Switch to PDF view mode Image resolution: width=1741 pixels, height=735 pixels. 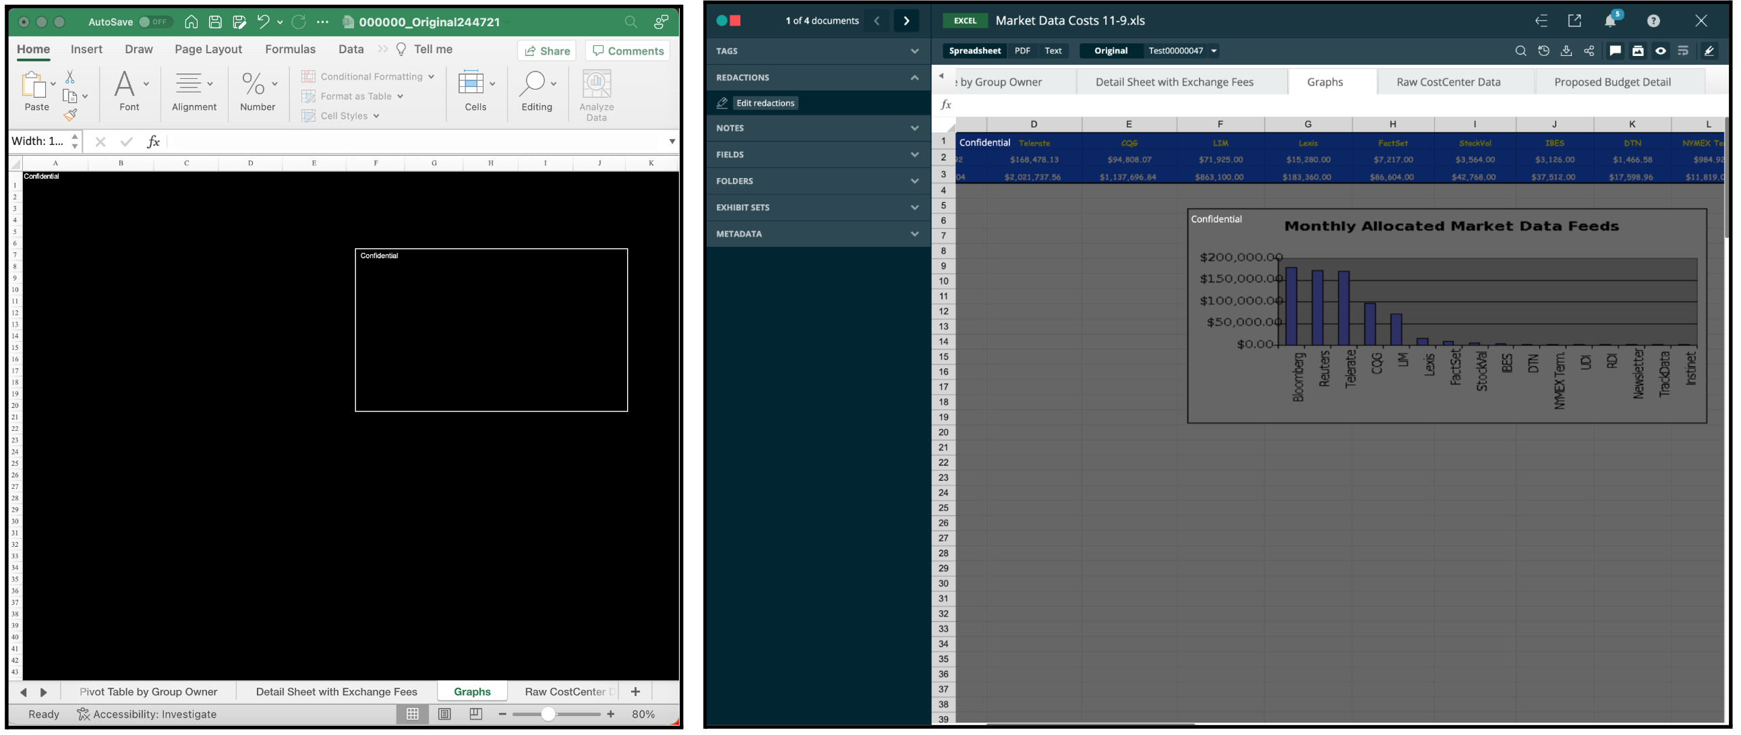click(x=1022, y=51)
